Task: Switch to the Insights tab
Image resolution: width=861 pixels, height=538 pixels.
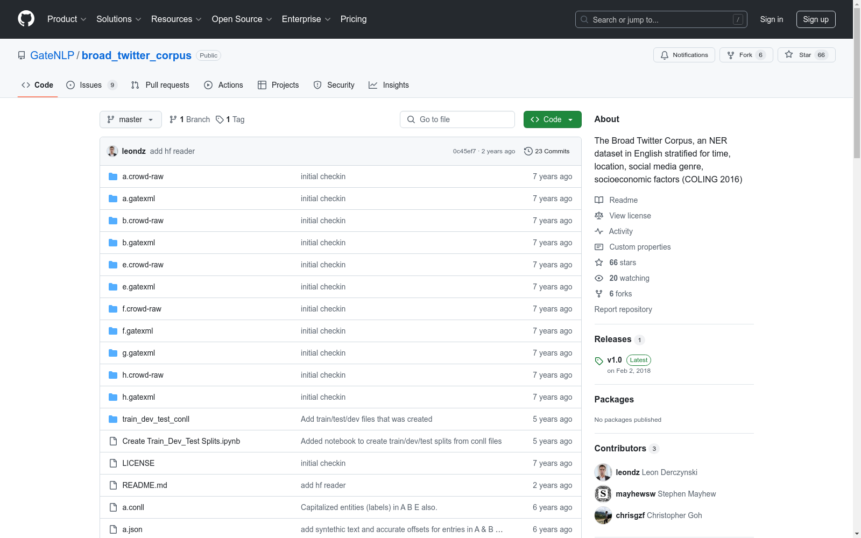Action: pos(389,85)
